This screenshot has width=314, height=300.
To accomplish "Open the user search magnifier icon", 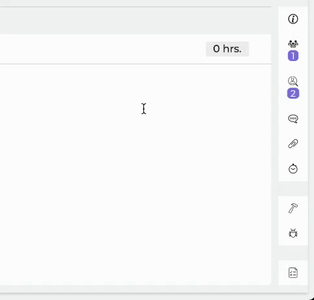I will 293,81.
